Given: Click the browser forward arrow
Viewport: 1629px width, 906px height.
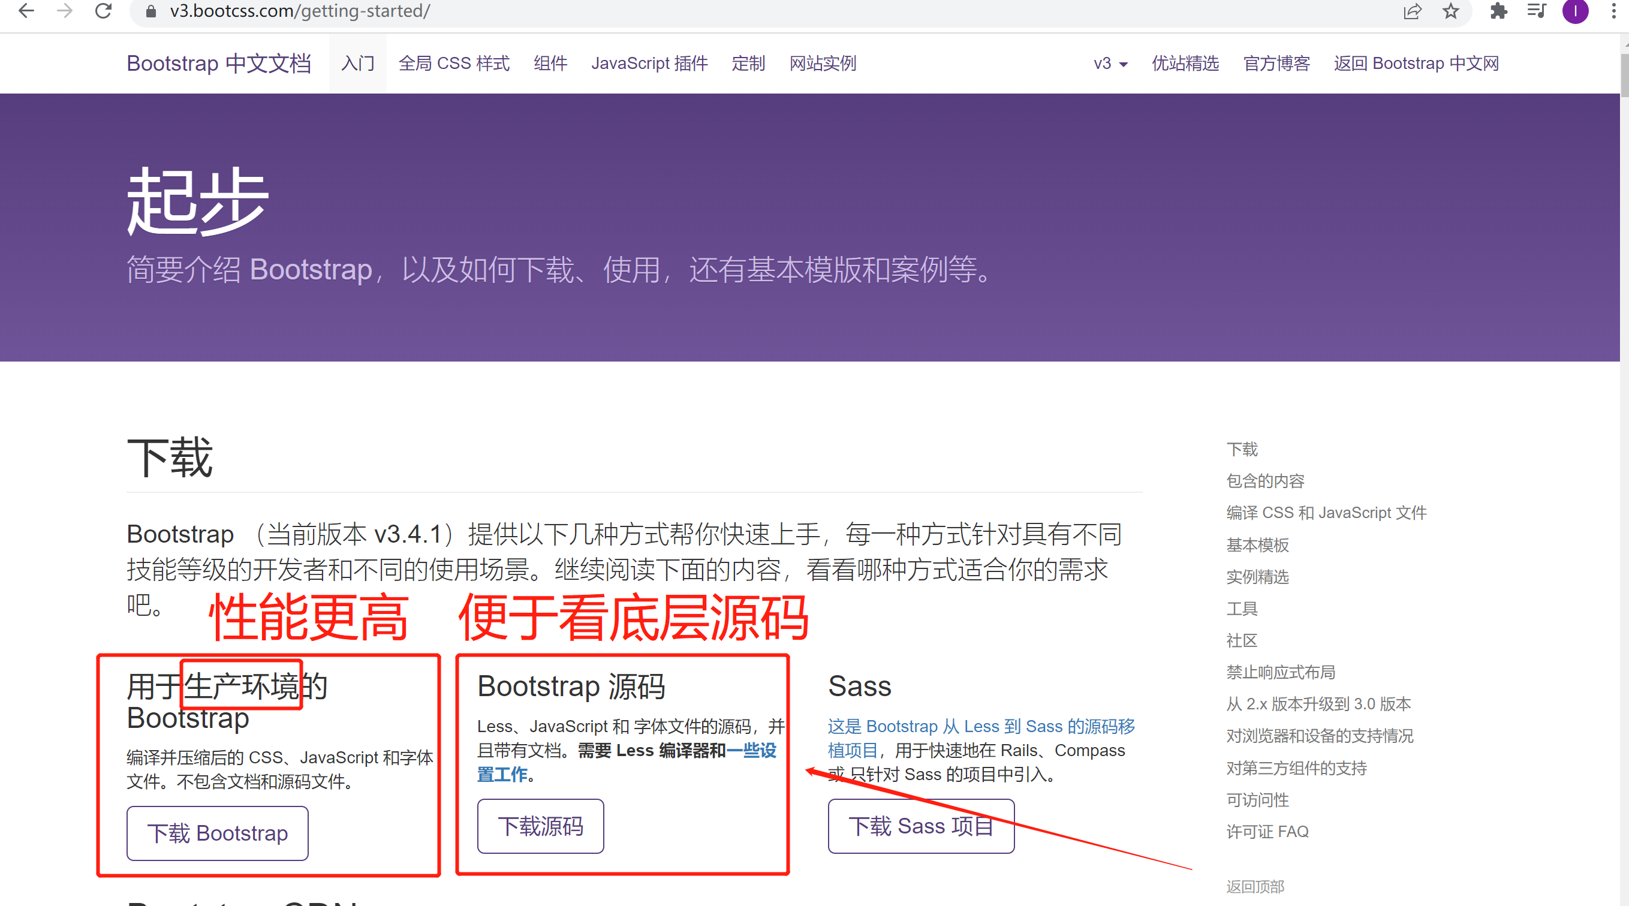Looking at the screenshot, I should (x=65, y=11).
